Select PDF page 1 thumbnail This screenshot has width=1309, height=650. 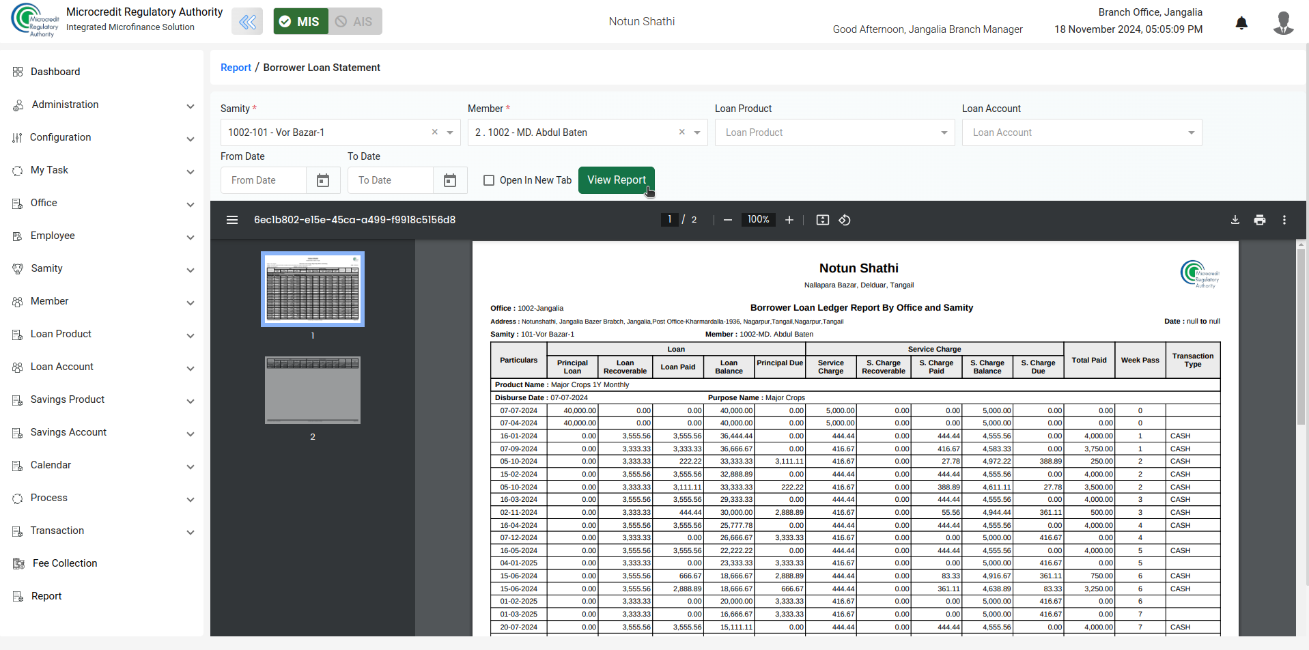pyautogui.click(x=313, y=289)
